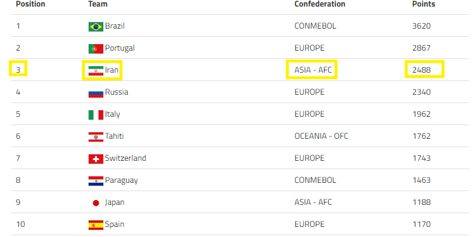Select the Iran flag icon
Screen dimensions: 476x237
point(96,71)
